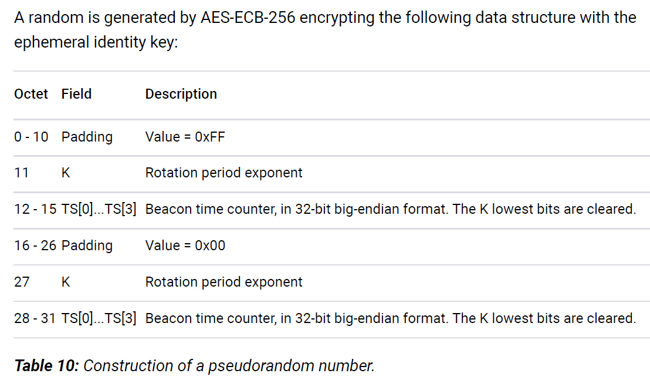Image resolution: width=650 pixels, height=380 pixels.
Task: Click the Field column header
Action: [x=76, y=94]
